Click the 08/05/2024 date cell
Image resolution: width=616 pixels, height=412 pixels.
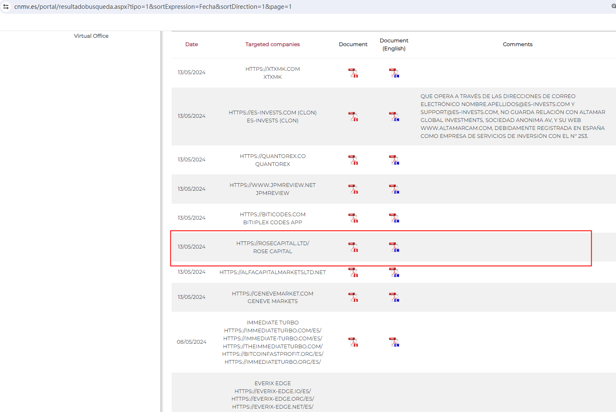tap(191, 342)
